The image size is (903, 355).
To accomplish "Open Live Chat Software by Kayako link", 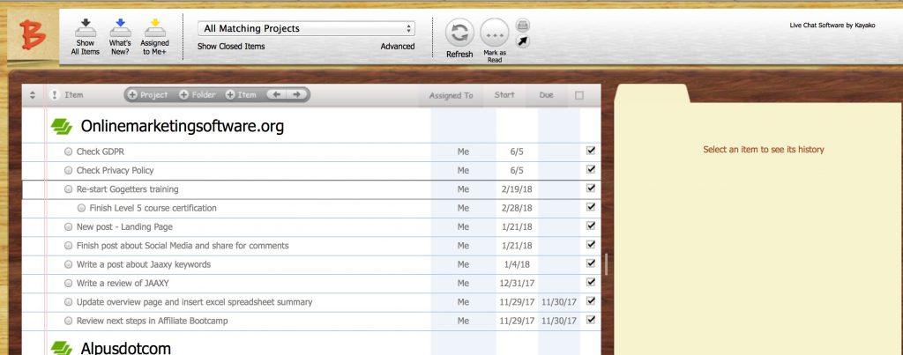I will pos(832,26).
